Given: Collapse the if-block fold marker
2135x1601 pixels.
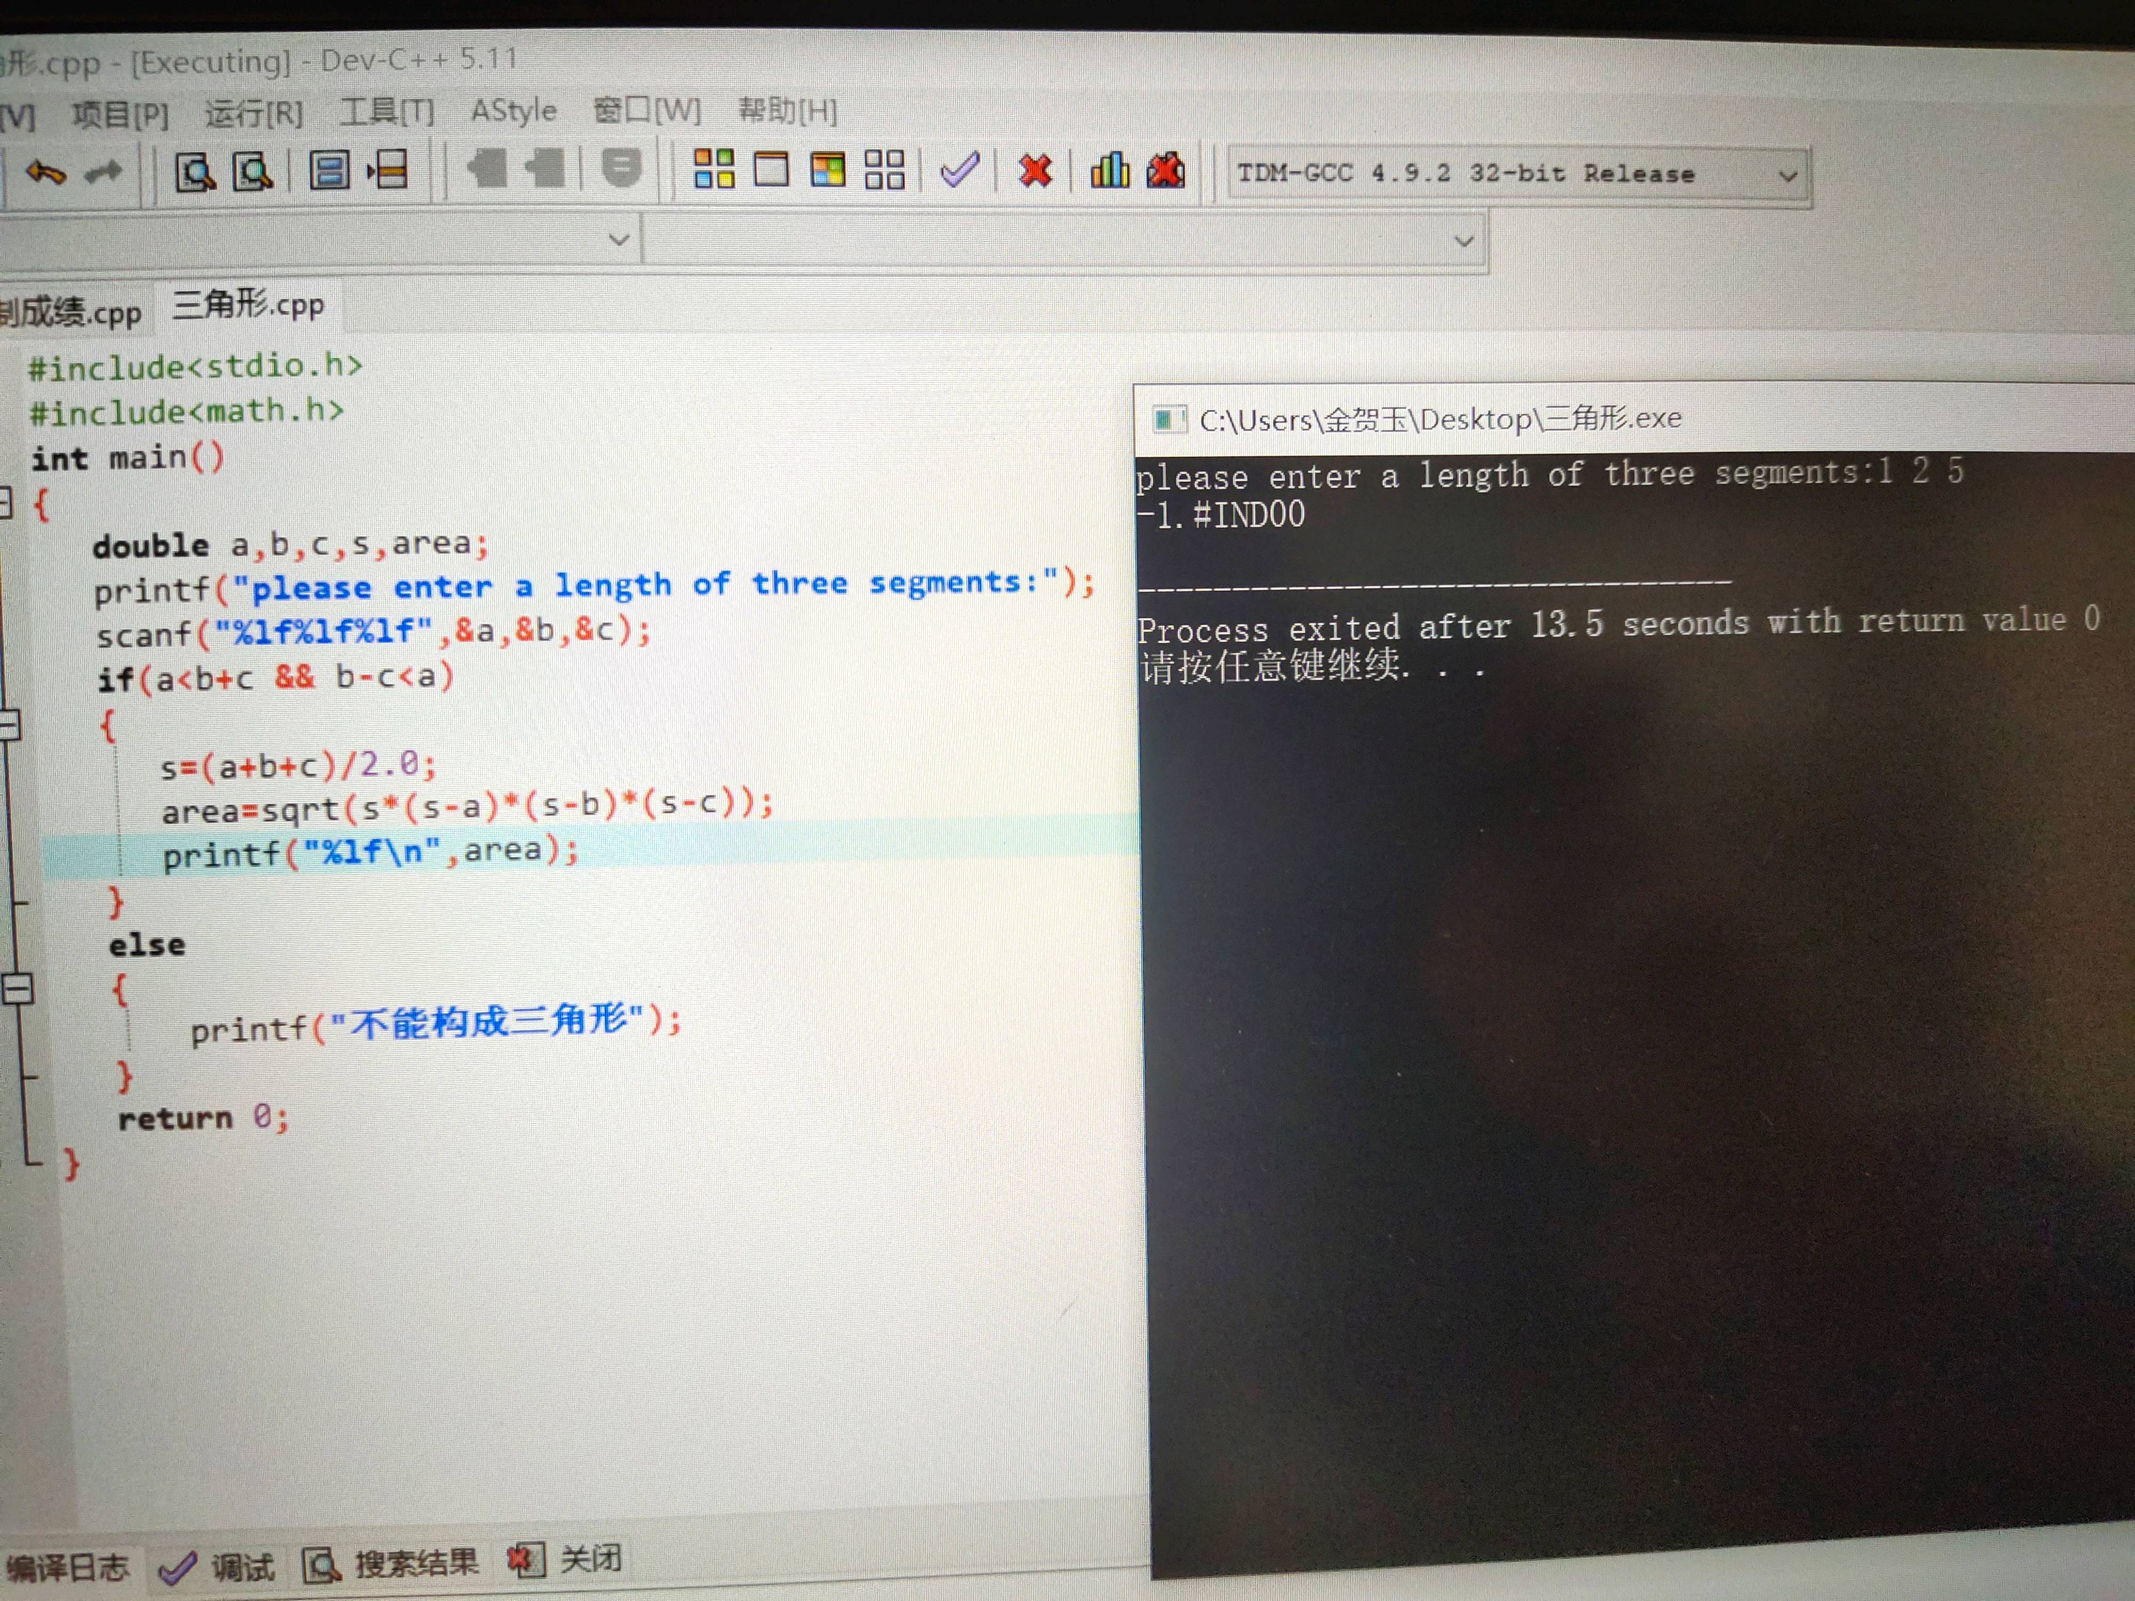Looking at the screenshot, I should [x=7, y=724].
